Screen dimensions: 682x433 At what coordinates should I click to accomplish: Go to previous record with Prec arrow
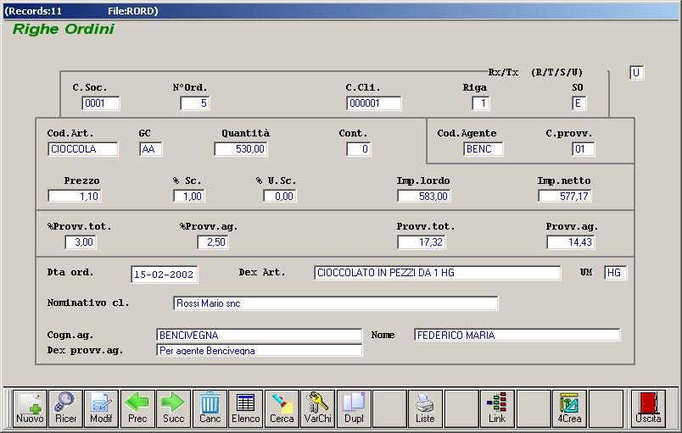click(137, 408)
